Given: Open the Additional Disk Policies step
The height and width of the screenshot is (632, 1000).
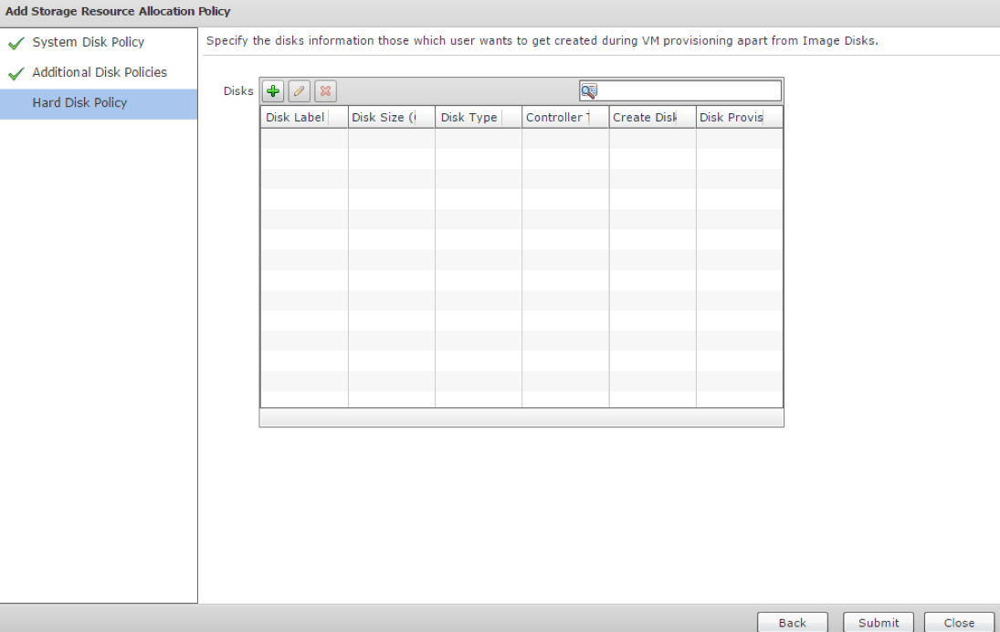Looking at the screenshot, I should click(100, 72).
